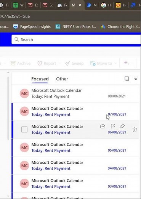Open the Choose the Right K... bookmark
This screenshot has height=199, width=141.
click(120, 26)
